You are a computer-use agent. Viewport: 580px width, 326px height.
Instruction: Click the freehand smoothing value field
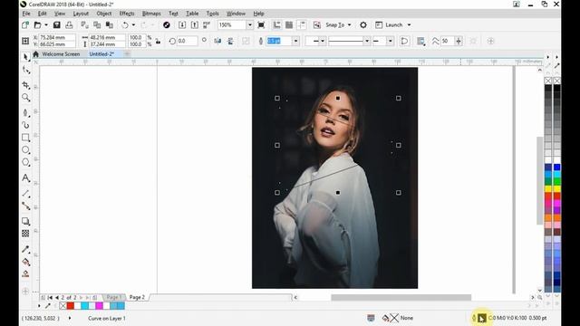447,41
